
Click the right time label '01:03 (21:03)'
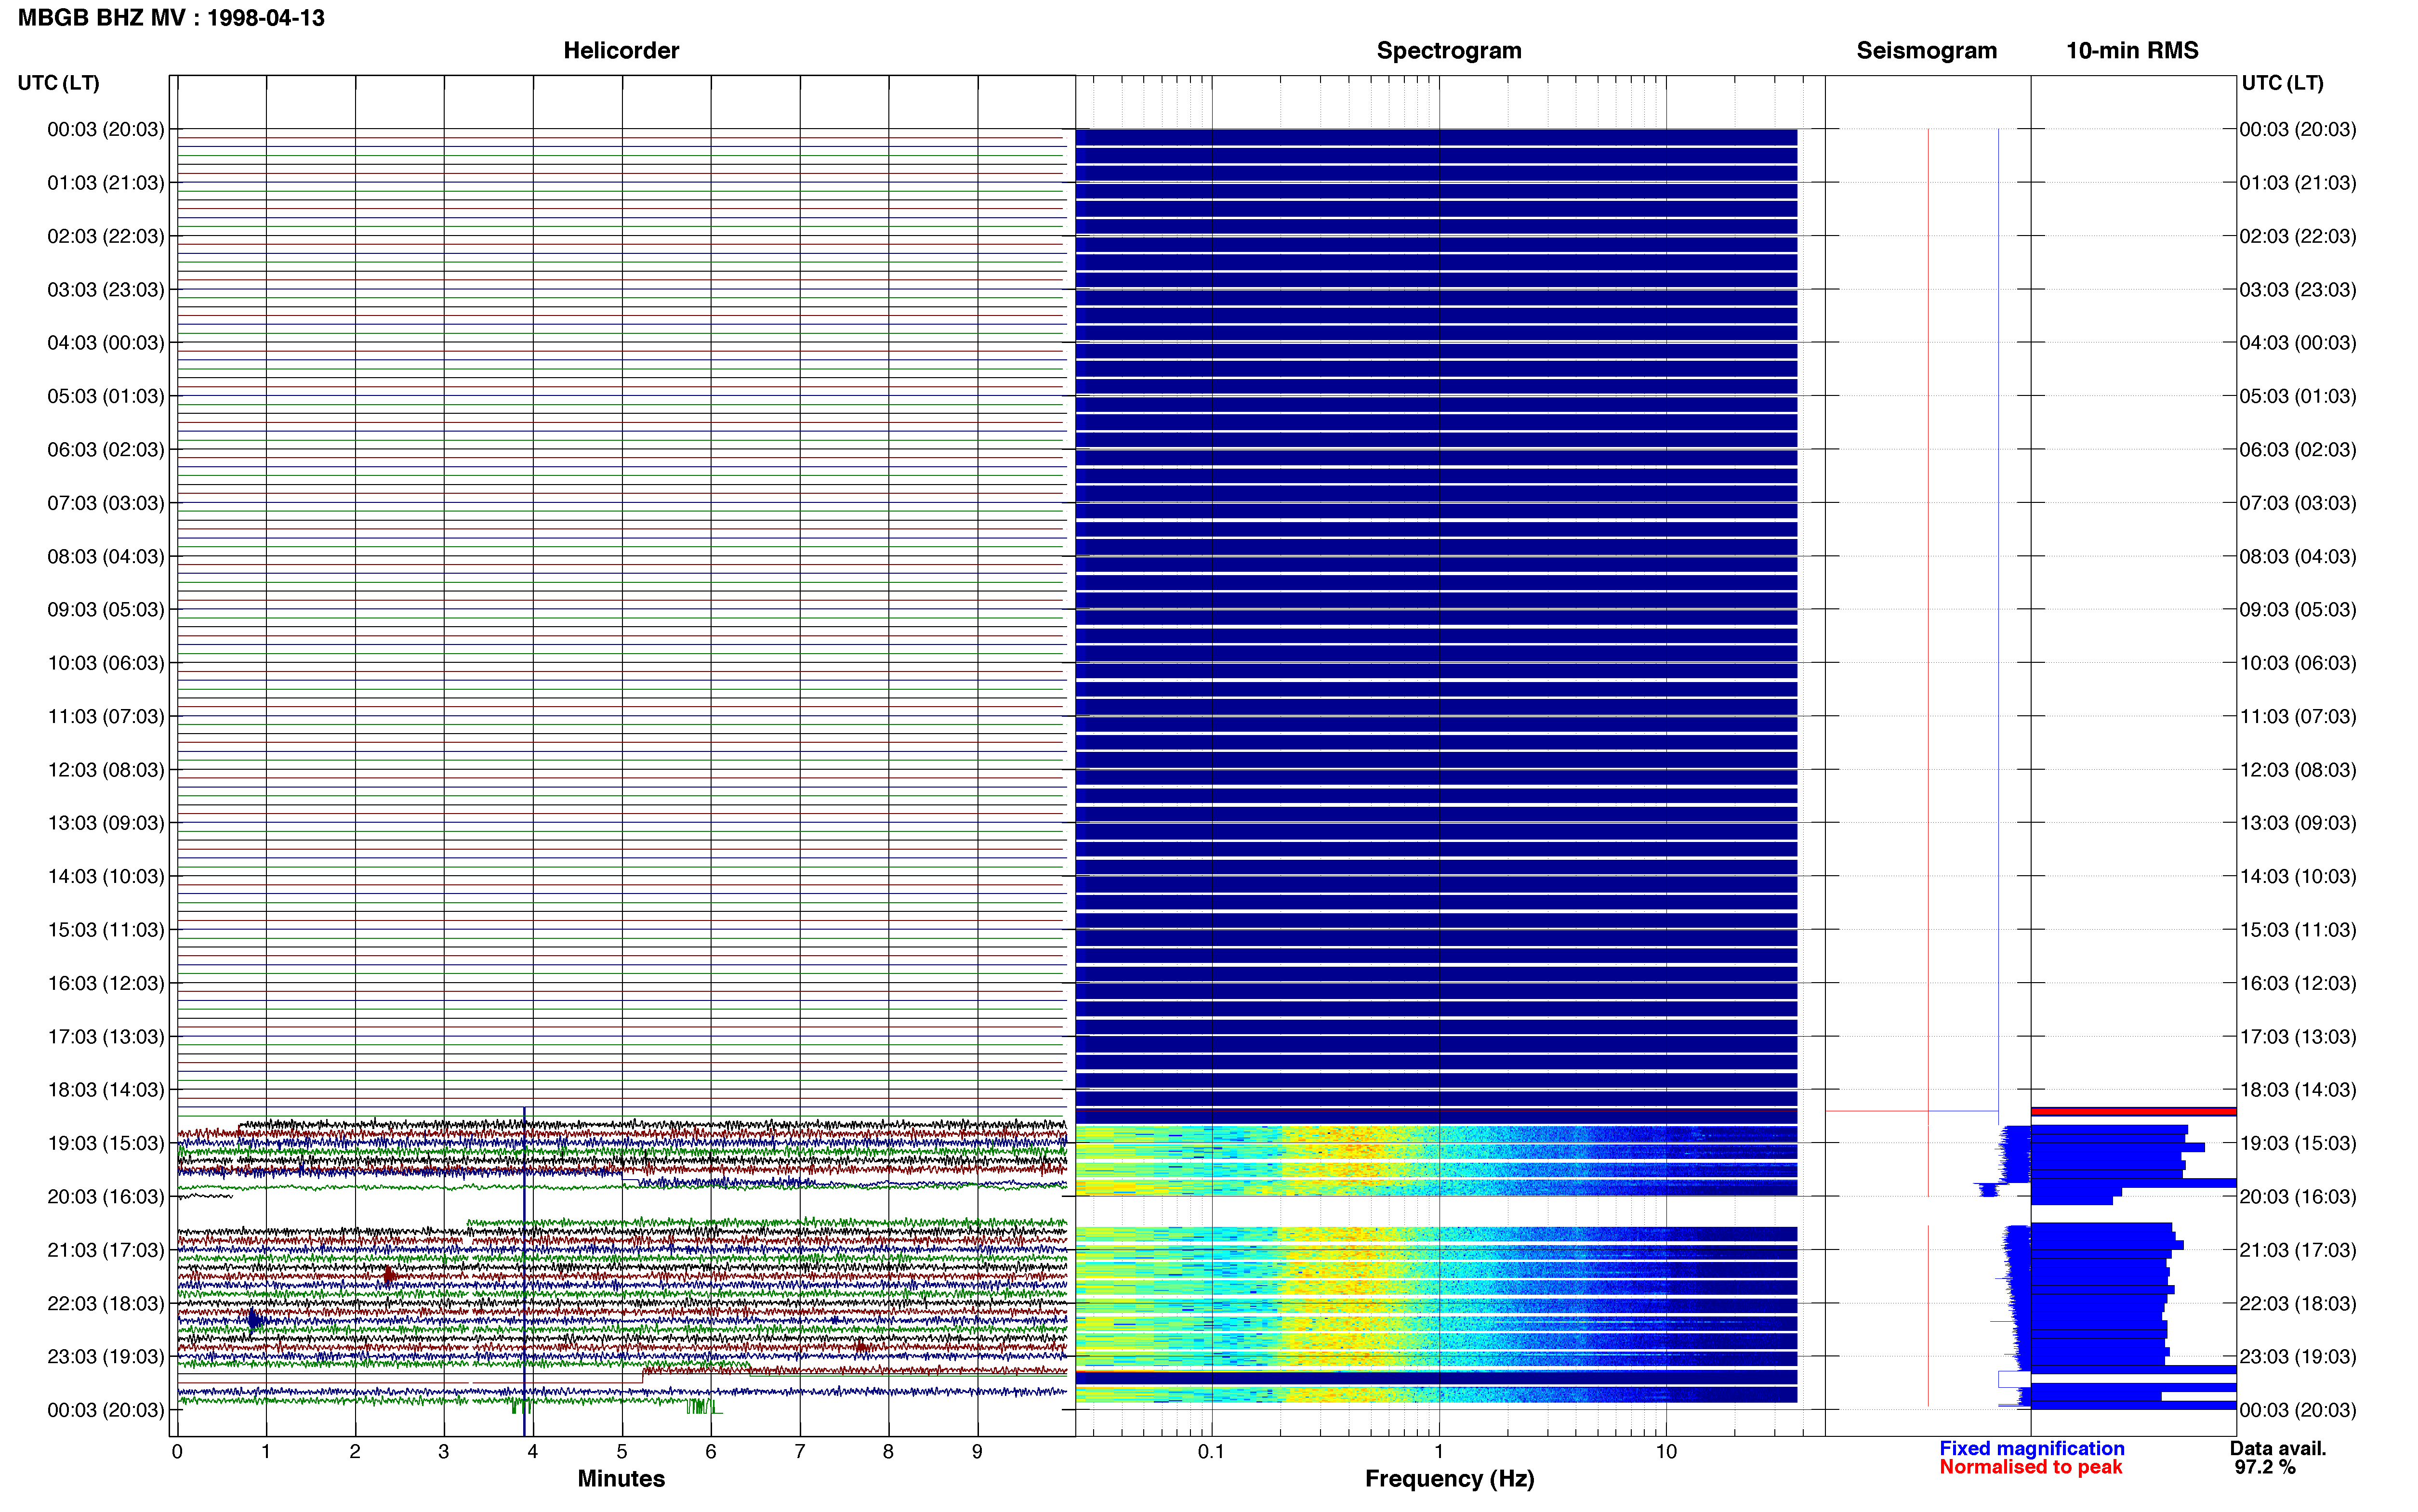coord(2298,183)
